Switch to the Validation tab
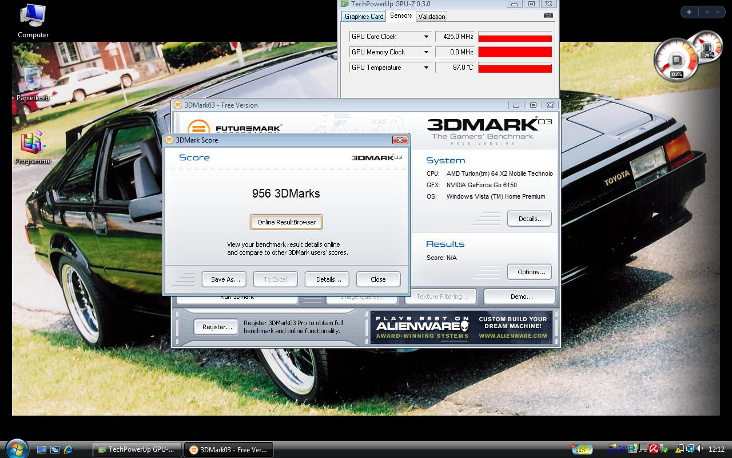This screenshot has width=732, height=458. [x=431, y=17]
